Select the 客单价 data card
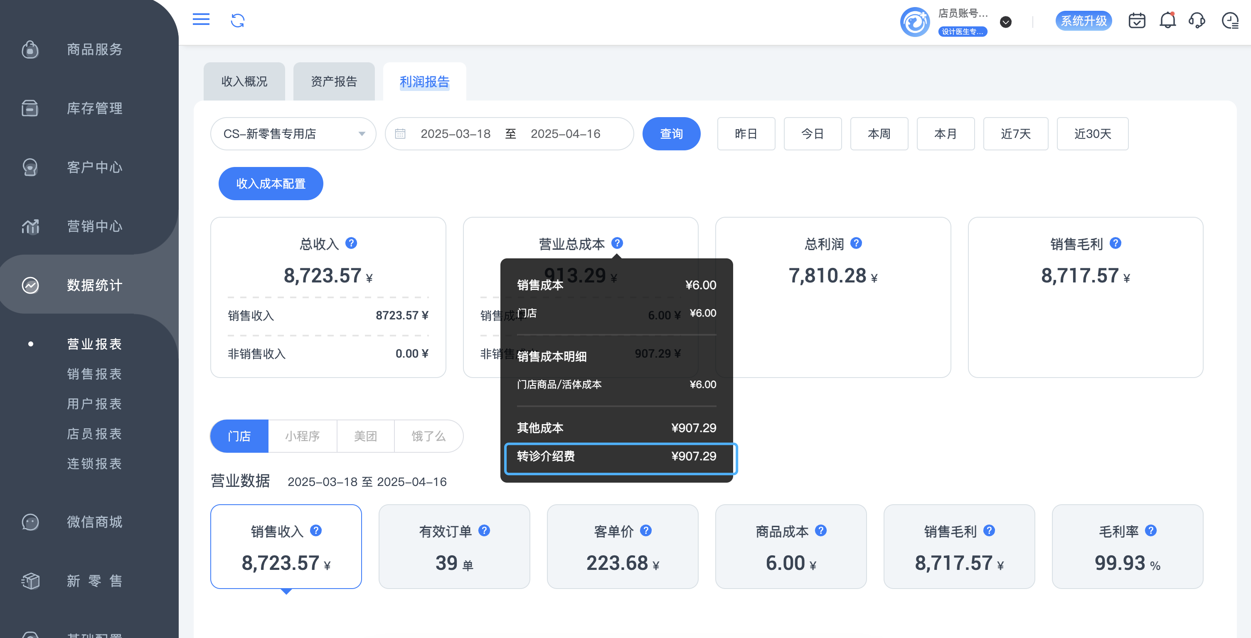Screen dimensions: 1251x638 623,547
